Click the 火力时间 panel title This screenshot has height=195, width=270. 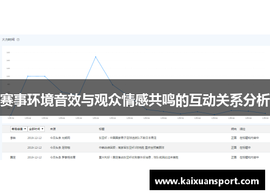click(8, 39)
